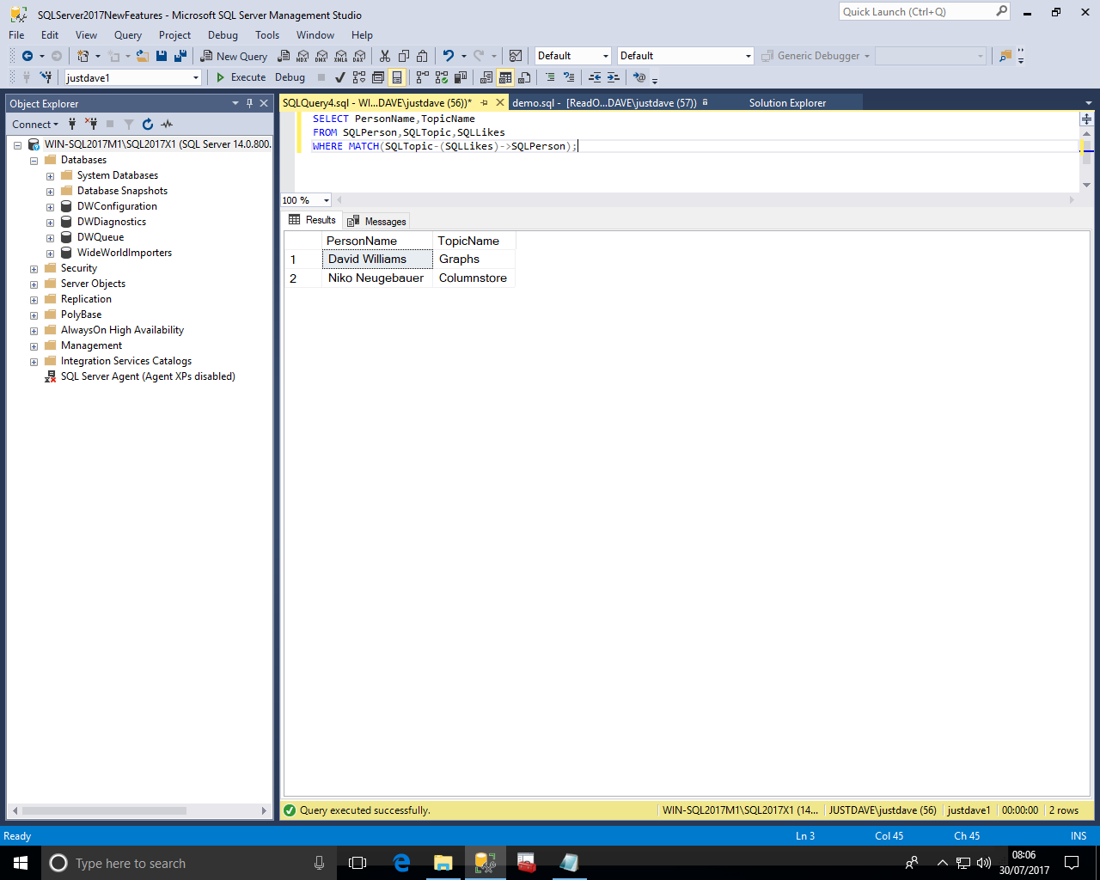The width and height of the screenshot is (1100, 880).
Task: Click the Refresh icon in Object Explorer
Action: pyautogui.click(x=148, y=125)
